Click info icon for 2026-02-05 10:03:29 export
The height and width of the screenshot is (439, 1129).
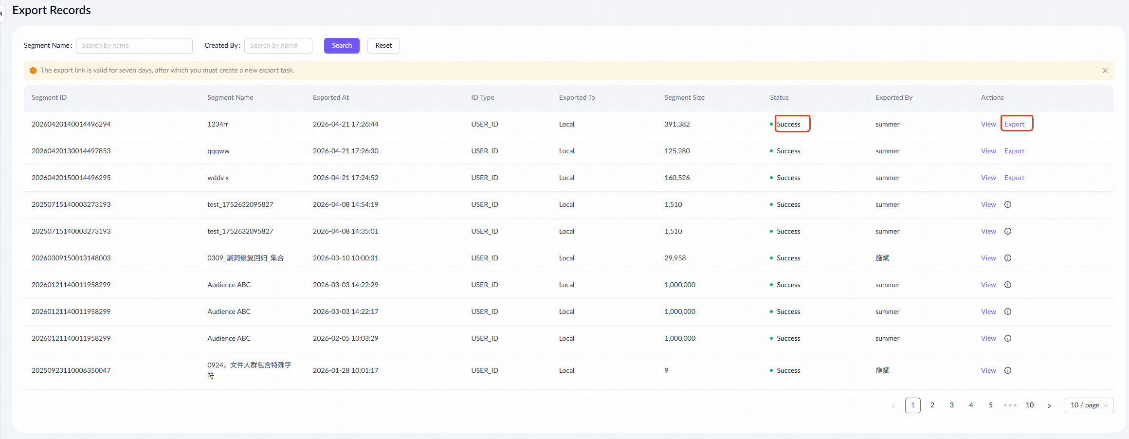pos(1008,339)
